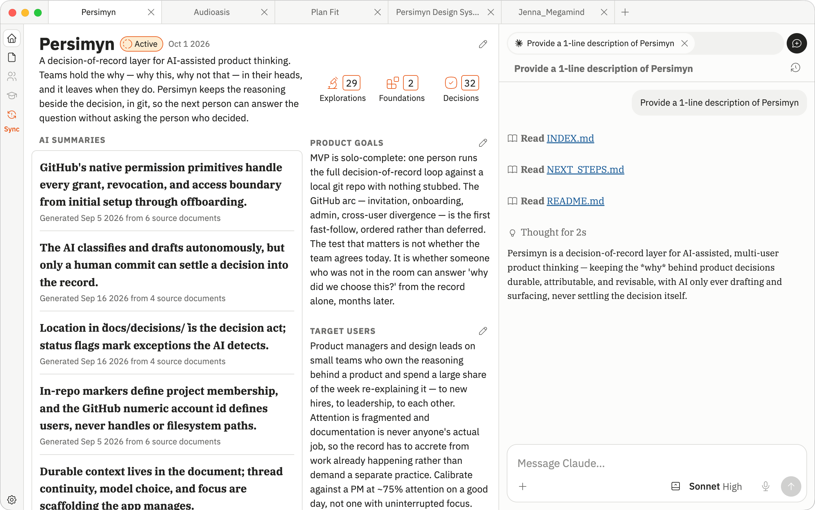Image resolution: width=815 pixels, height=510 pixels.
Task: Open the Home icon in sidebar
Action: click(12, 39)
